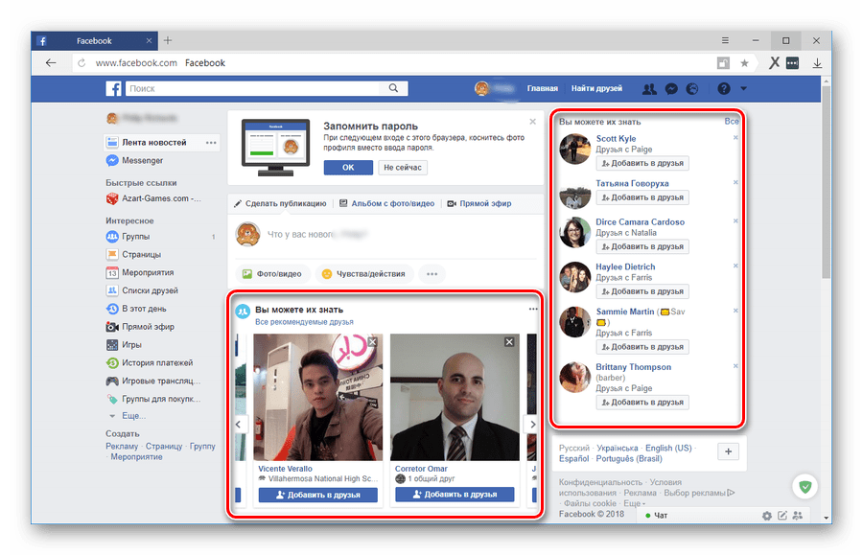Open the friend requests icon in header
863x555 pixels.
[x=649, y=89]
